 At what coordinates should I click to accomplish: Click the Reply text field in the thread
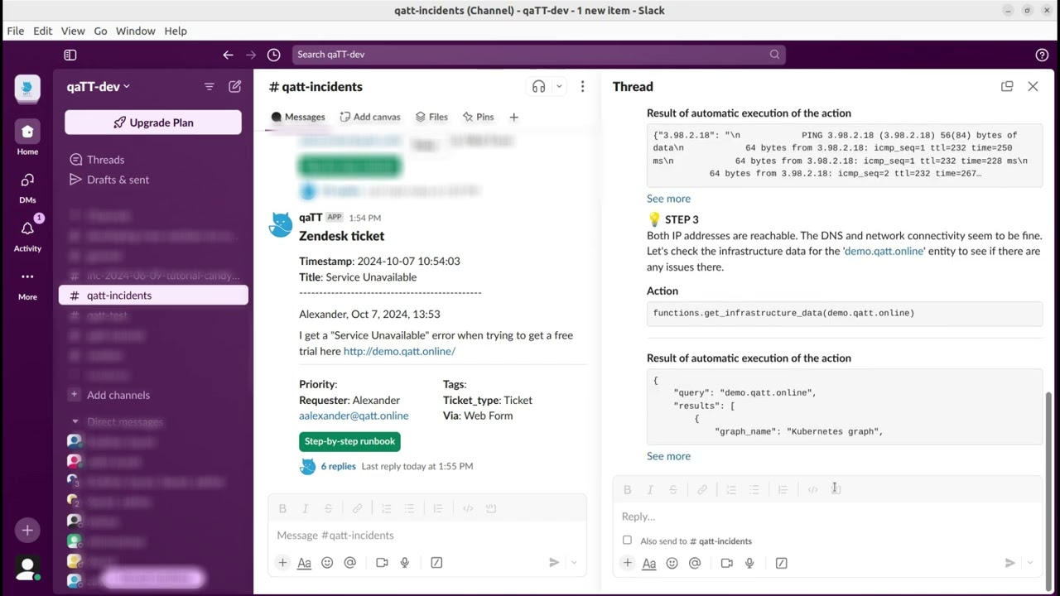pos(828,517)
